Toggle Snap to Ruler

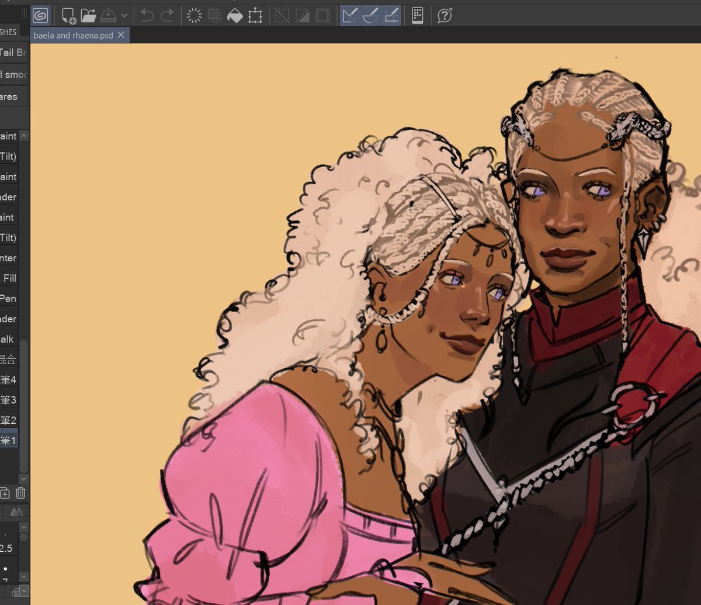click(x=350, y=16)
